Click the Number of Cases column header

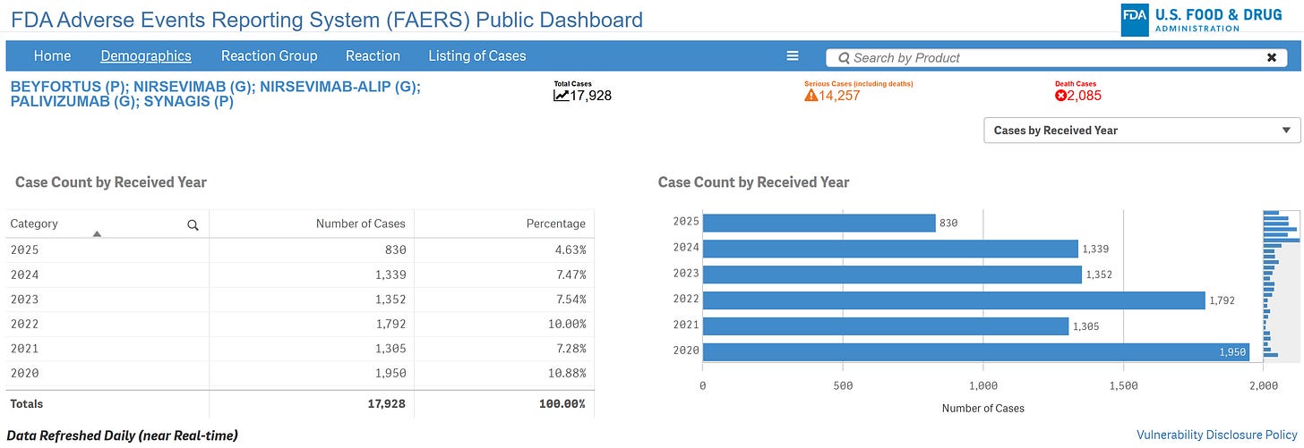(360, 224)
